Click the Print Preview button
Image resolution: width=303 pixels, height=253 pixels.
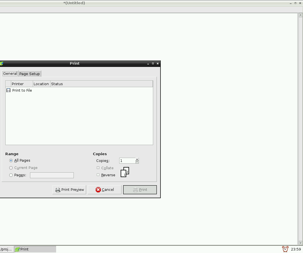(69, 189)
